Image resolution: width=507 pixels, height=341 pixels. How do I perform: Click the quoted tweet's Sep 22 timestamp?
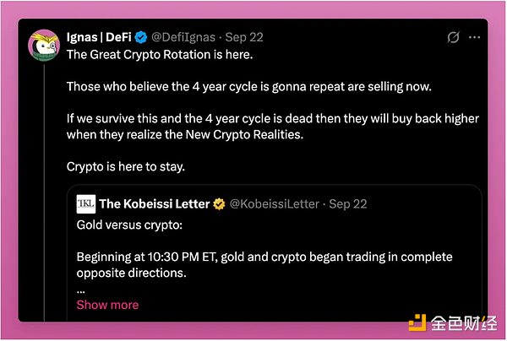[346, 204]
